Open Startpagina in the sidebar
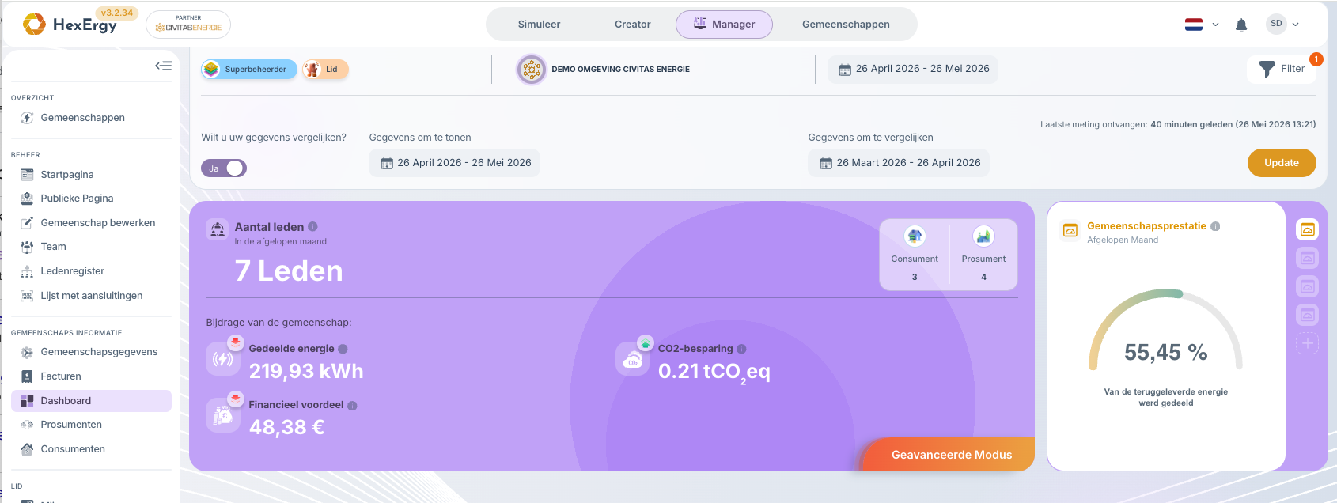1337x503 pixels. pos(91,175)
